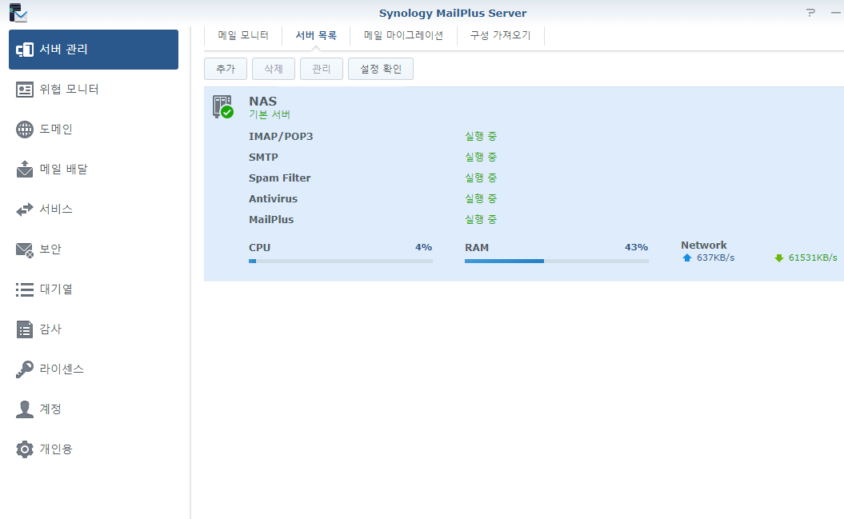Click the Antivirus service label
This screenshot has height=519, width=844.
coord(273,199)
